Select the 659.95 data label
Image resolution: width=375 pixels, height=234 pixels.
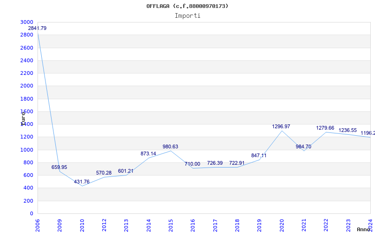coord(60,167)
